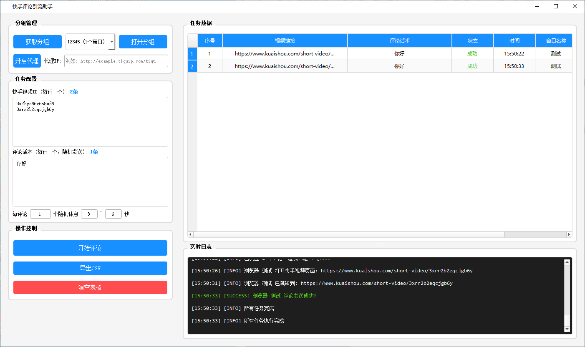
Task: Click the red 清空表格 button
Action: pos(90,287)
